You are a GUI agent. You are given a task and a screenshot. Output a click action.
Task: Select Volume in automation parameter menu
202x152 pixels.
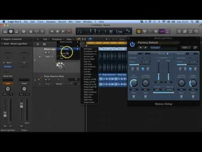click(x=68, y=56)
